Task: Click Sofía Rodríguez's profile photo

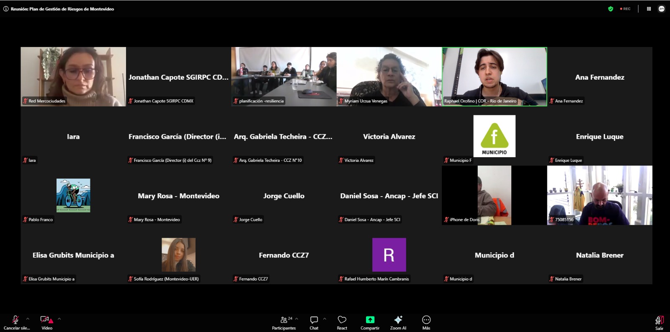Action: [178, 255]
